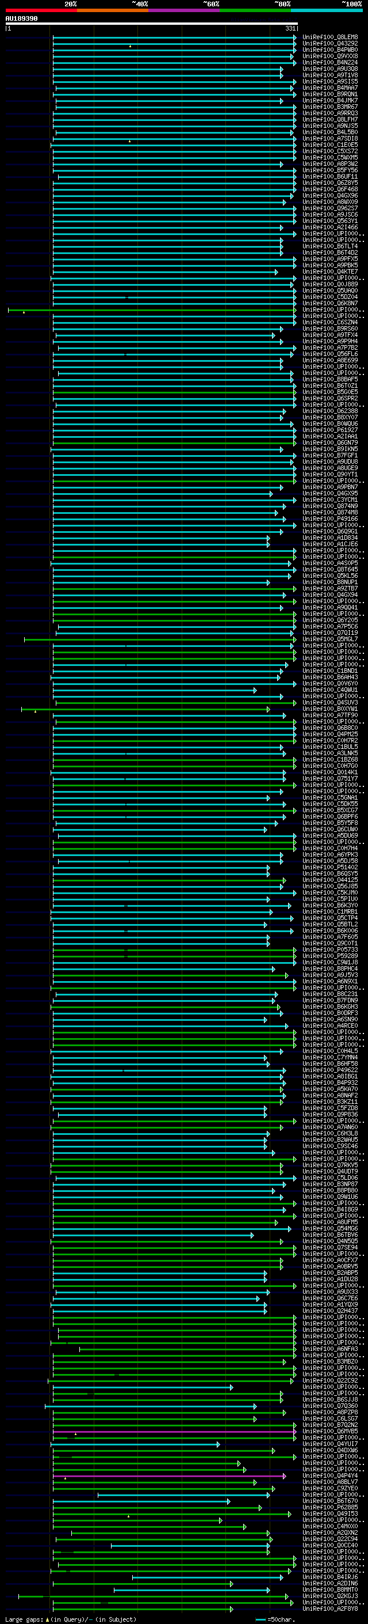The image size is (368, 1624).
Task: Open the UniRef100_Q7Q360 entry
Action: [x=330, y=1406]
